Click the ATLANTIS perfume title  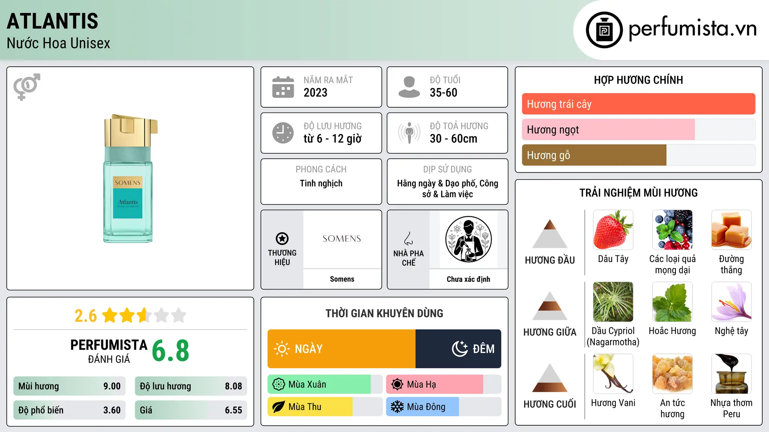pyautogui.click(x=53, y=21)
